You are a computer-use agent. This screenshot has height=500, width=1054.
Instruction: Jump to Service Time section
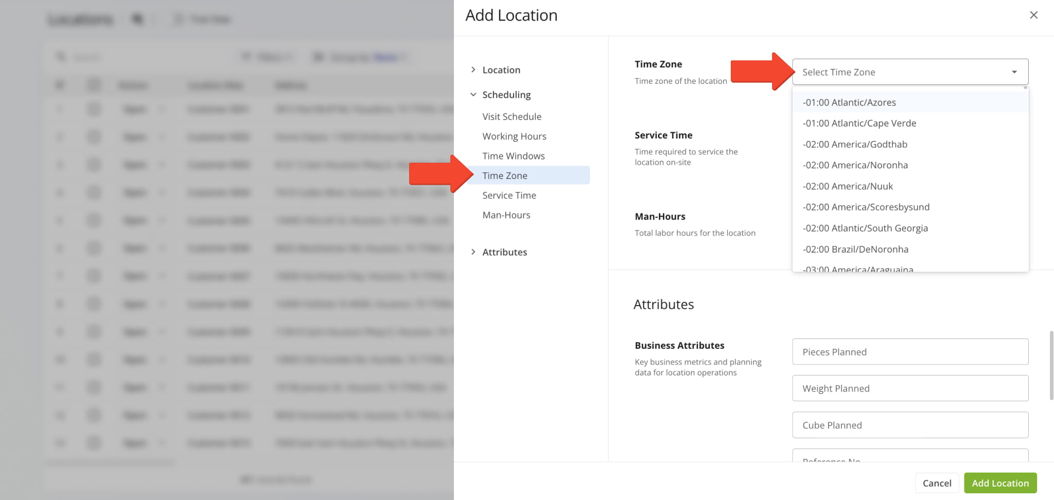click(x=509, y=195)
